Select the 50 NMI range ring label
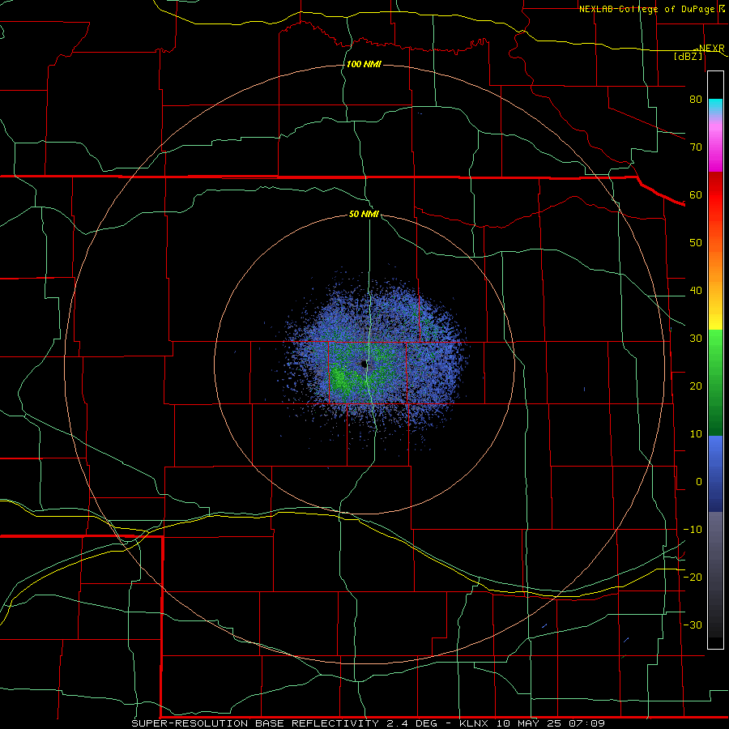This screenshot has width=729, height=729. pyautogui.click(x=364, y=214)
